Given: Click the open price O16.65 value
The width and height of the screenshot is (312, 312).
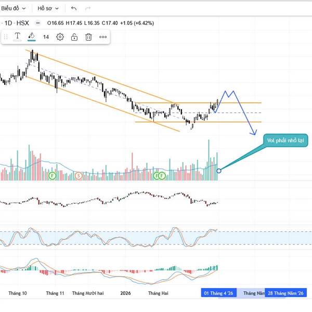Looking at the screenshot, I should 55,23.
